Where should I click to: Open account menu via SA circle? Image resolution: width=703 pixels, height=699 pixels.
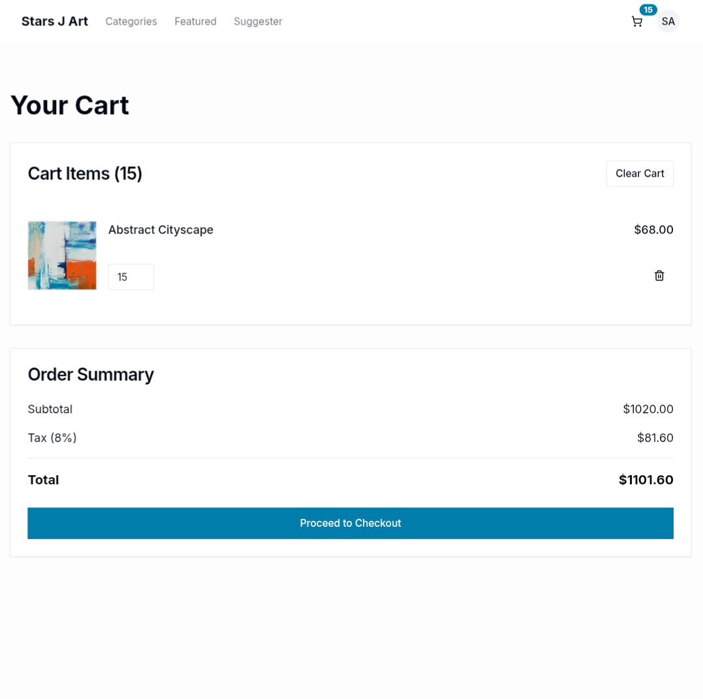[x=668, y=22]
